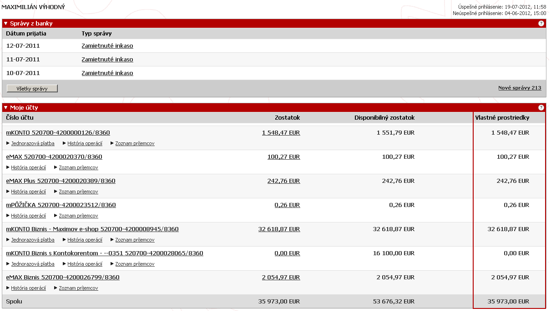Select date 11-07-2011 in messages
551x318 pixels.
coord(23,60)
